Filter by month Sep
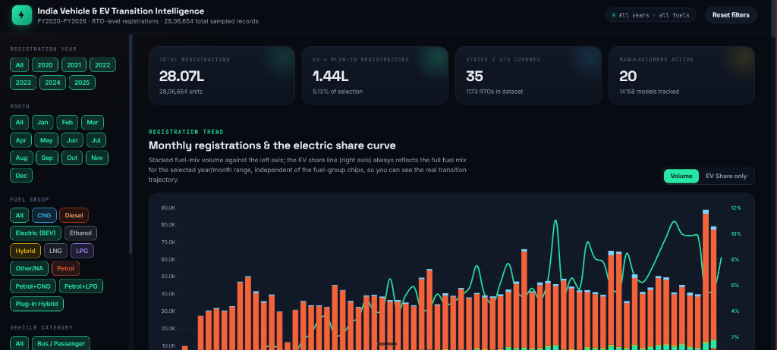Viewport: 777px width, 350px height. (x=47, y=158)
